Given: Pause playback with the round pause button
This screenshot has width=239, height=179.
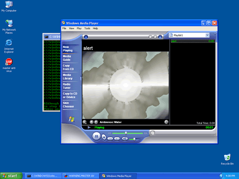Looking at the screenshot, I should click(96, 137).
